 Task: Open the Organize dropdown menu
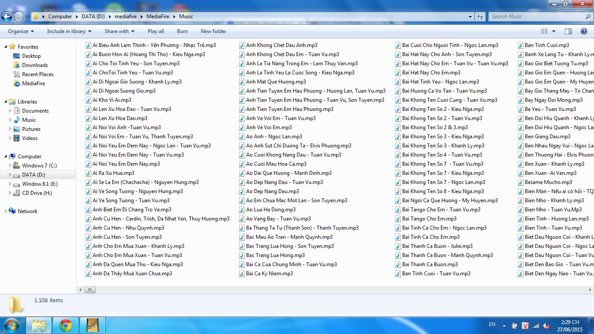click(x=21, y=31)
